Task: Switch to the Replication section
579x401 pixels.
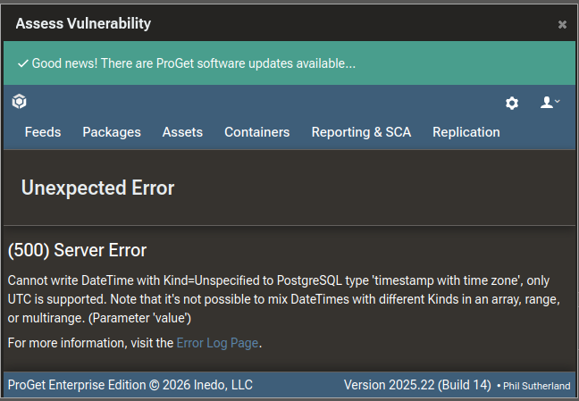Action: pos(466,132)
